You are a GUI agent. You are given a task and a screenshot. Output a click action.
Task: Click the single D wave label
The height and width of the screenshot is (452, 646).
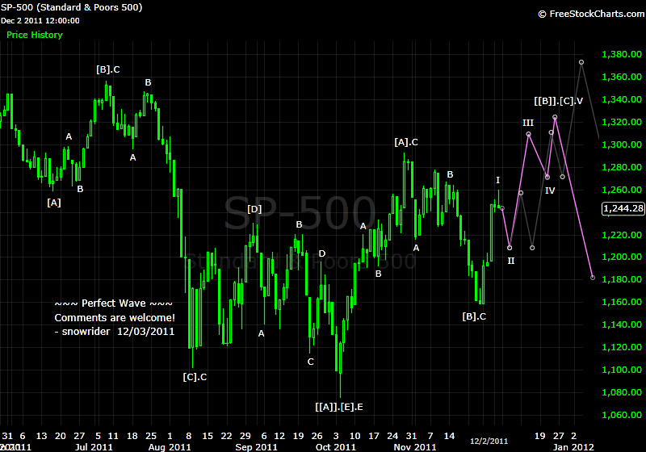click(x=322, y=253)
